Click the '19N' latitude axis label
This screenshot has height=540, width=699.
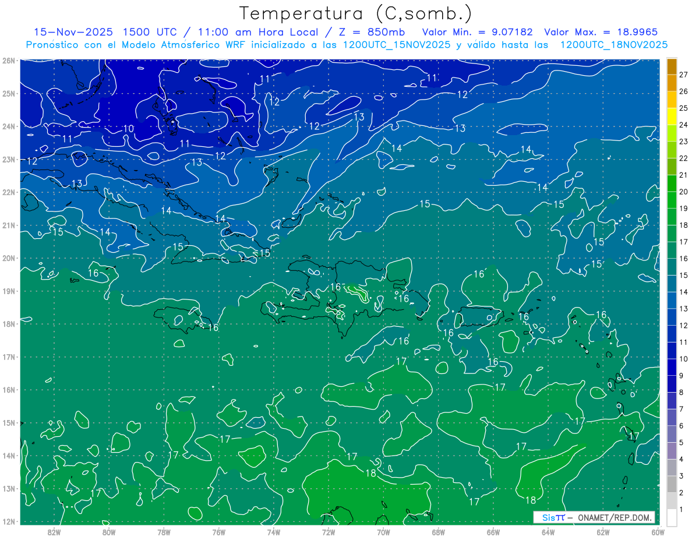coord(8,291)
